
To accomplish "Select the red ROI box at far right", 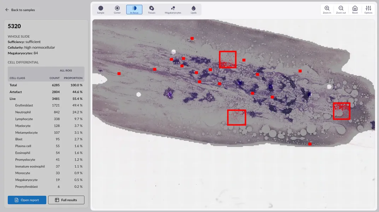I will (x=342, y=111).
